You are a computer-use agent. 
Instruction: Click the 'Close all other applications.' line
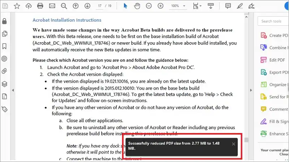[95, 120]
